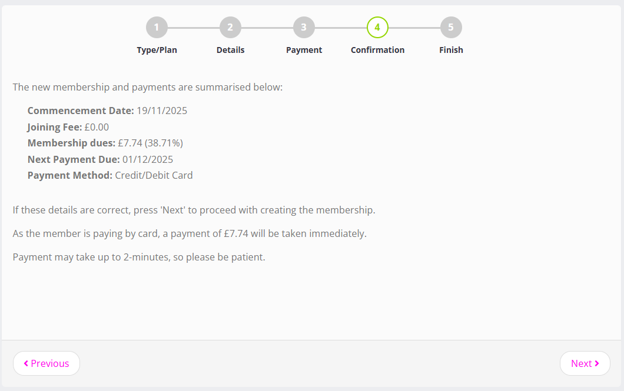Screen dimensions: 624x391
Task: Click the Next Payment Due line
Action: pyautogui.click(x=100, y=159)
